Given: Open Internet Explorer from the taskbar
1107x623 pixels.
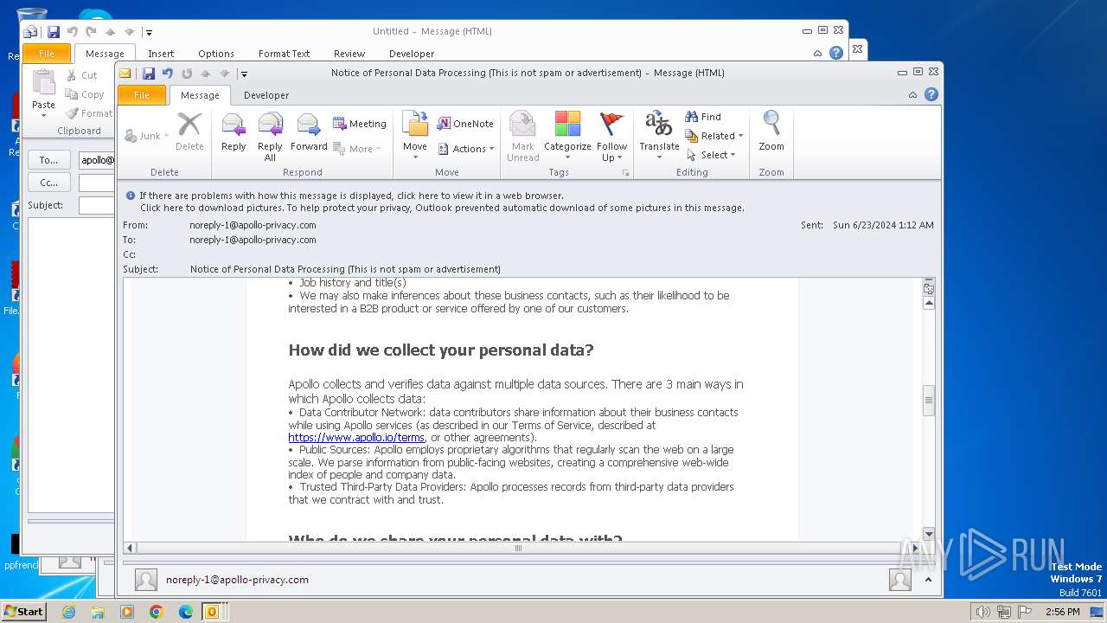Looking at the screenshot, I should pos(68,612).
